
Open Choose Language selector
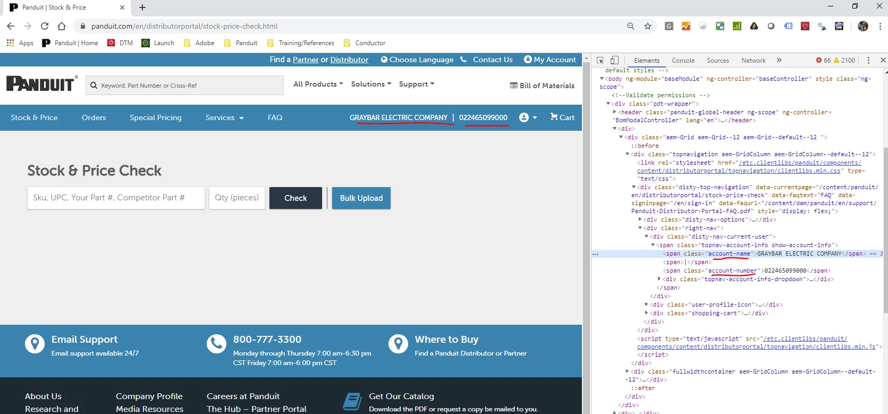tap(417, 60)
